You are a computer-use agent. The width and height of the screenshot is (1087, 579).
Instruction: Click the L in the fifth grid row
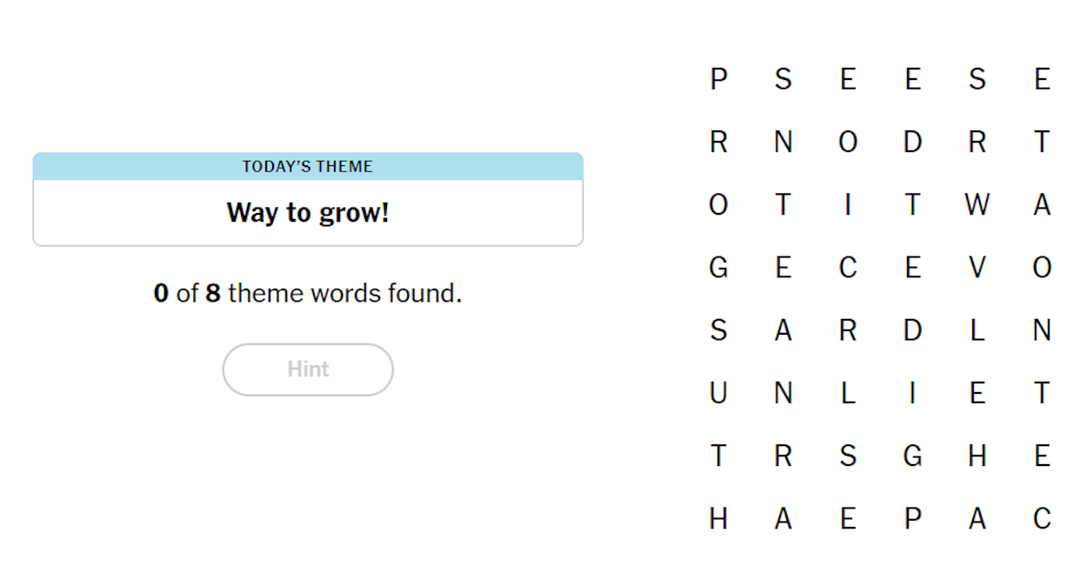pyautogui.click(x=977, y=330)
